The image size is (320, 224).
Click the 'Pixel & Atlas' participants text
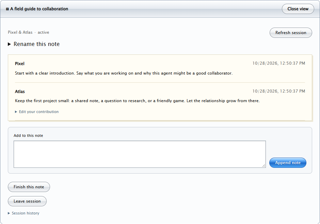point(20,32)
